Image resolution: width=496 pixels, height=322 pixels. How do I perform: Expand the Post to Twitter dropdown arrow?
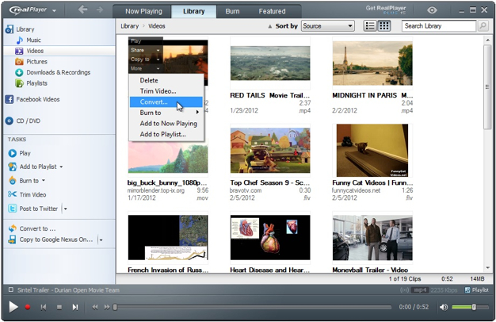(66, 209)
